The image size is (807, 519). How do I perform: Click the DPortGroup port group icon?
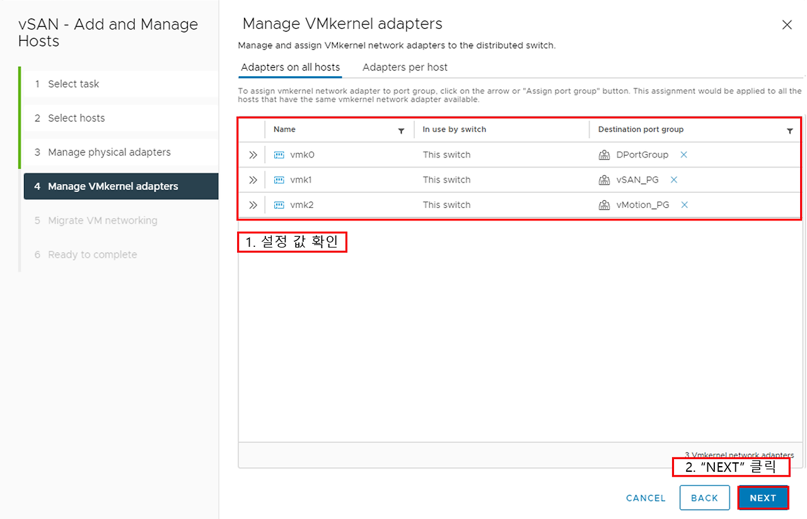pyautogui.click(x=604, y=155)
